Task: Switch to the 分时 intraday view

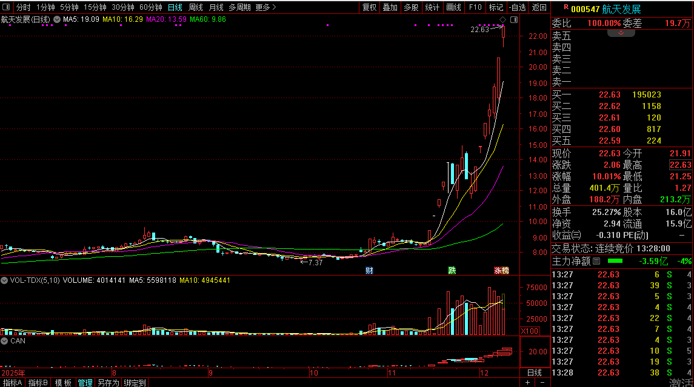Action: pyautogui.click(x=24, y=7)
